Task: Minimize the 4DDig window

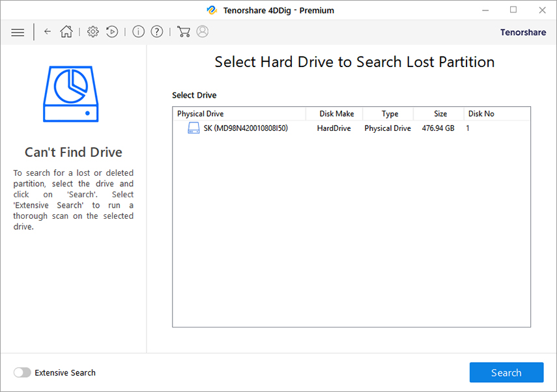Action: tap(485, 10)
